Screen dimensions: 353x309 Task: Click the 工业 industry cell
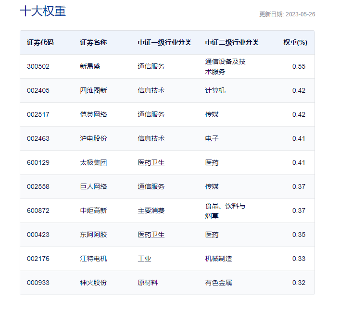coord(144,259)
